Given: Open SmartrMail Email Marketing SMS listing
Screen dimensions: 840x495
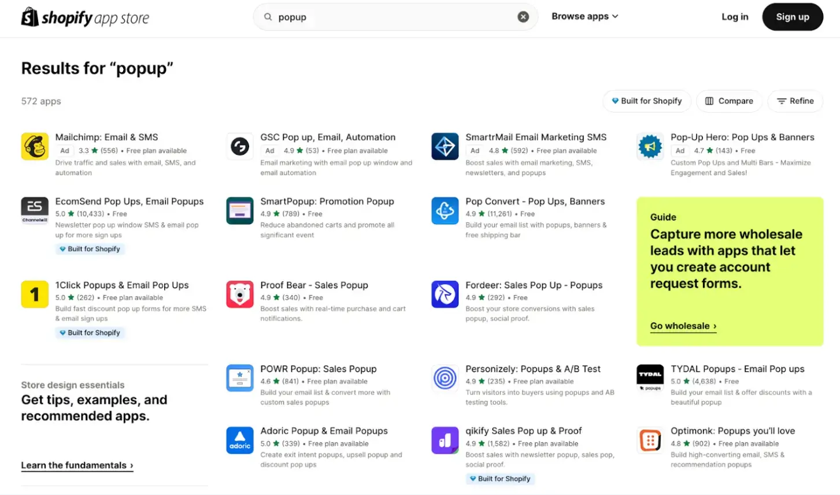Looking at the screenshot, I should pyautogui.click(x=536, y=137).
